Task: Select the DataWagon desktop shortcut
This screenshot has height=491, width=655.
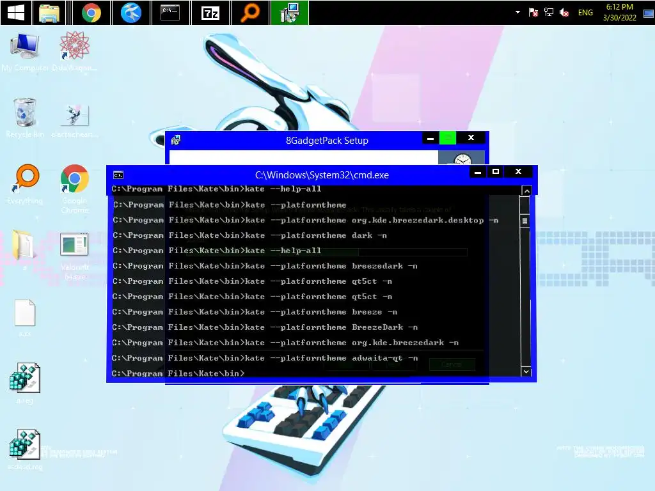Action: pos(74,51)
